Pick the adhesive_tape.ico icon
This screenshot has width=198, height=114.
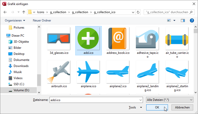(x=147, y=38)
